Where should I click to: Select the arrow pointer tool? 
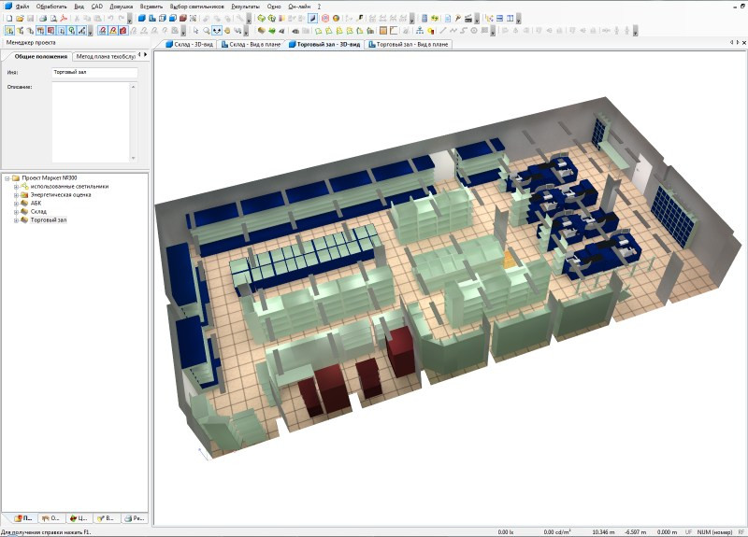(195, 30)
